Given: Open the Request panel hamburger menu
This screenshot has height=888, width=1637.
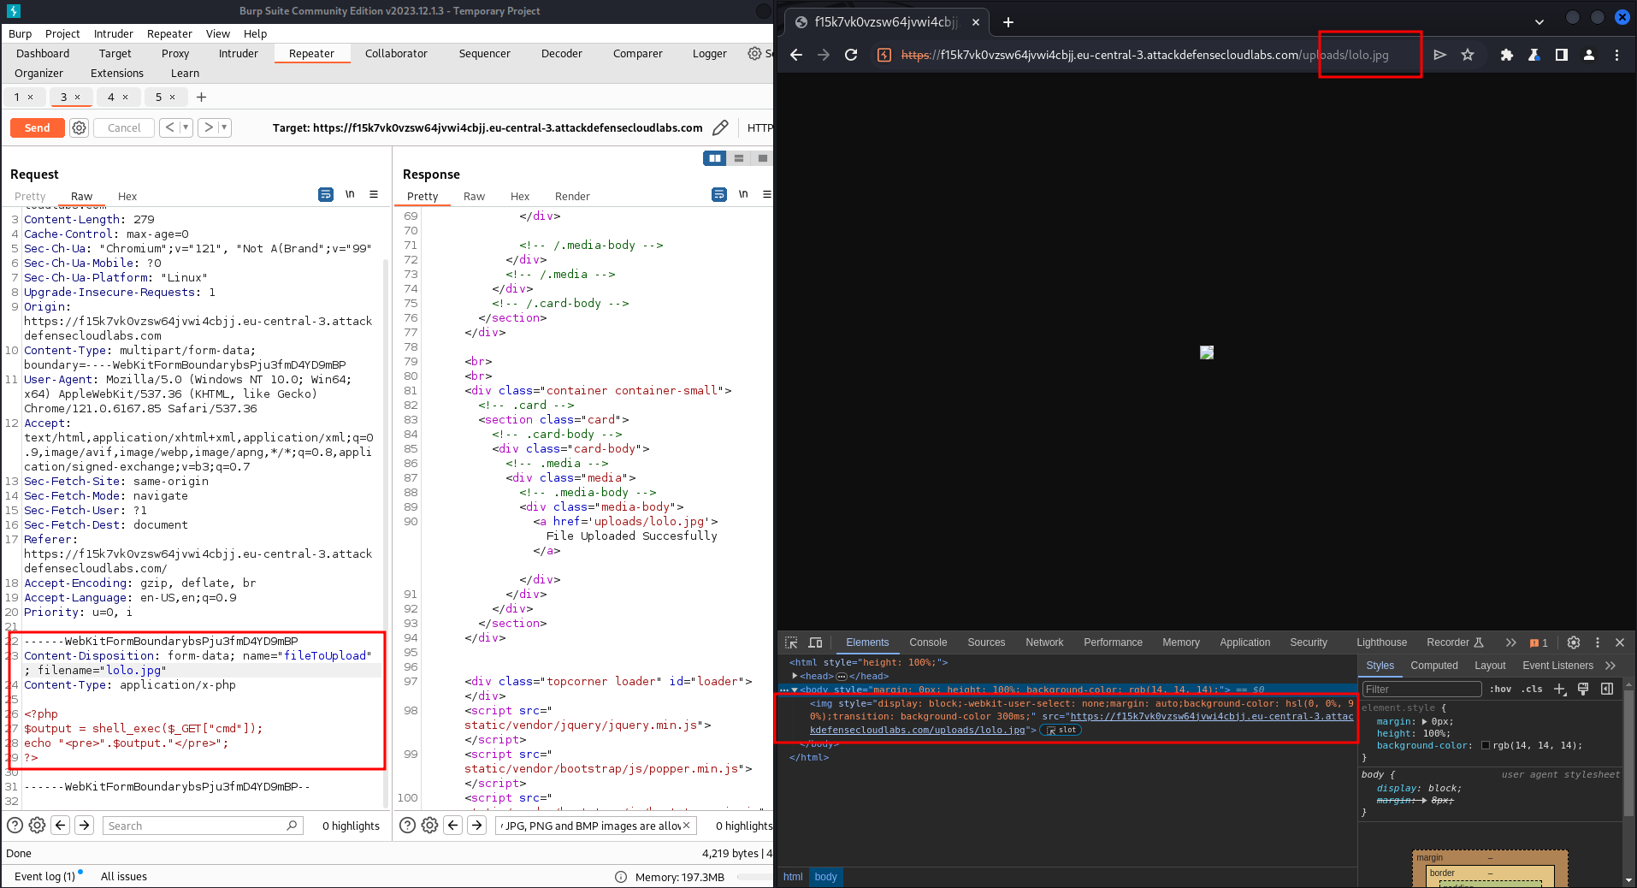Looking at the screenshot, I should tap(374, 195).
